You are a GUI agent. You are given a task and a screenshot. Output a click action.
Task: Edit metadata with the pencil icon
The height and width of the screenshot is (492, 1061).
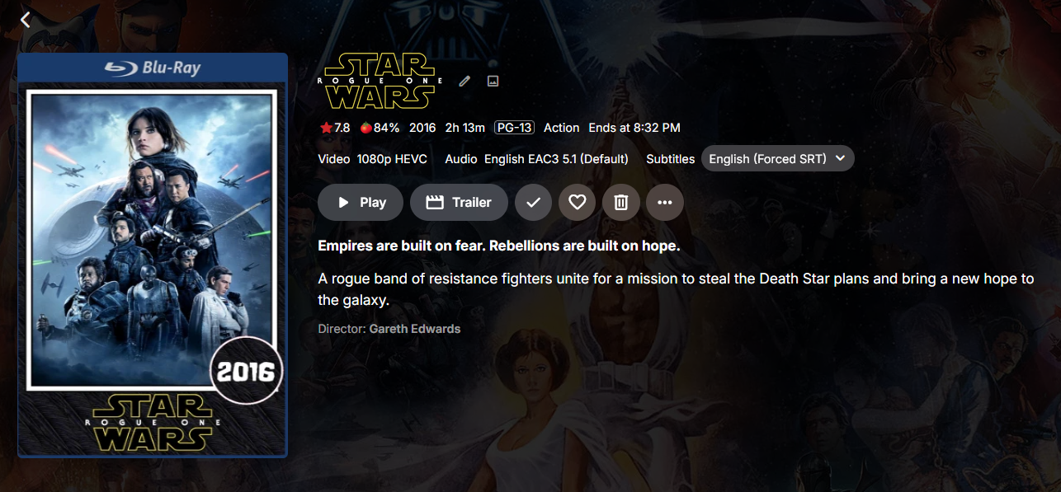tap(464, 81)
